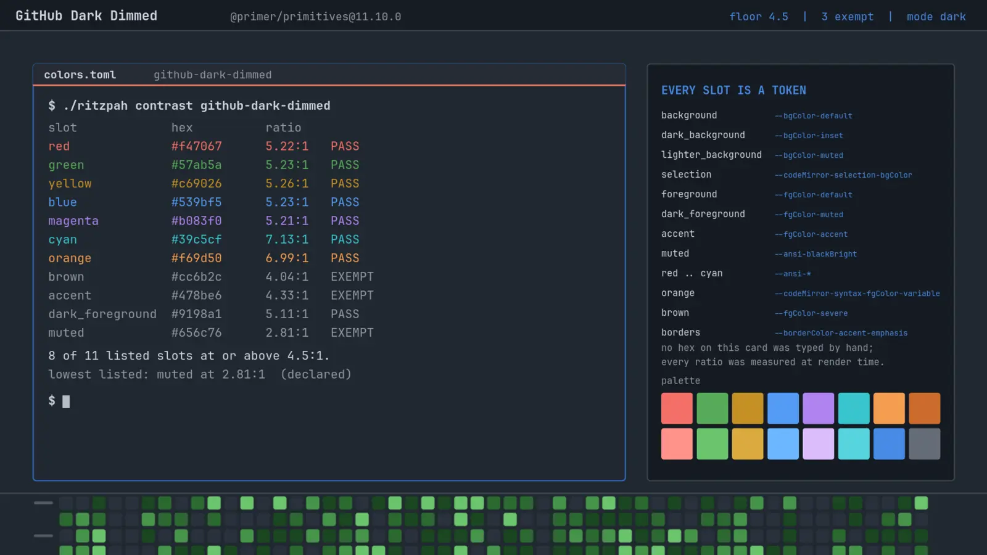Screen dimensions: 987x555
Task: Pick the burnt brown swatch in palette top row
Action: [x=925, y=408]
